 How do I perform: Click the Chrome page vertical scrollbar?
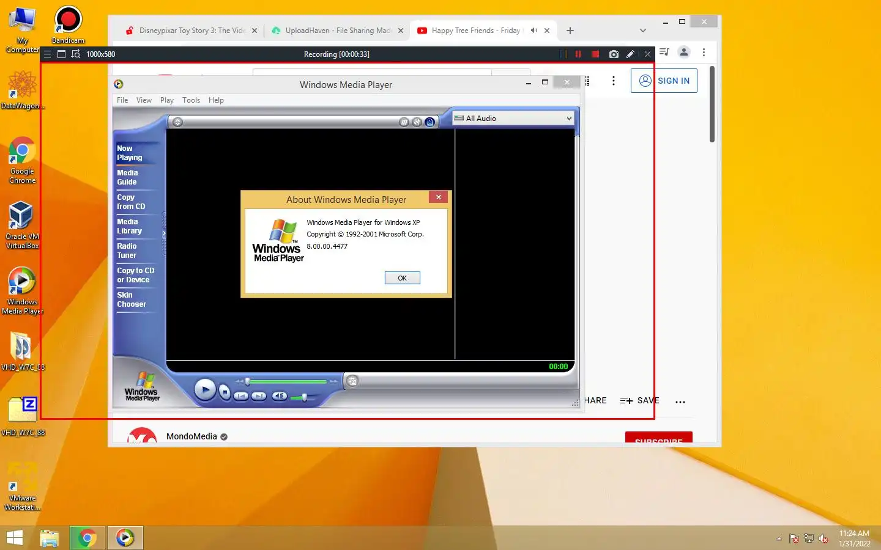pyautogui.click(x=712, y=104)
